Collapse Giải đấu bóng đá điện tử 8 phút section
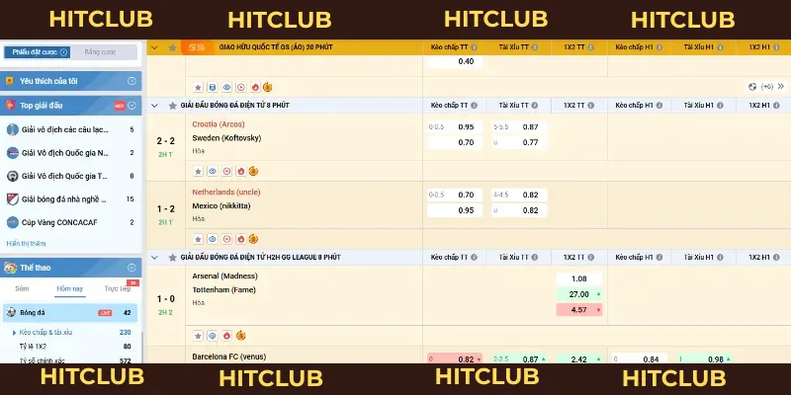Image resolution: width=791 pixels, height=395 pixels. pyautogui.click(x=154, y=106)
